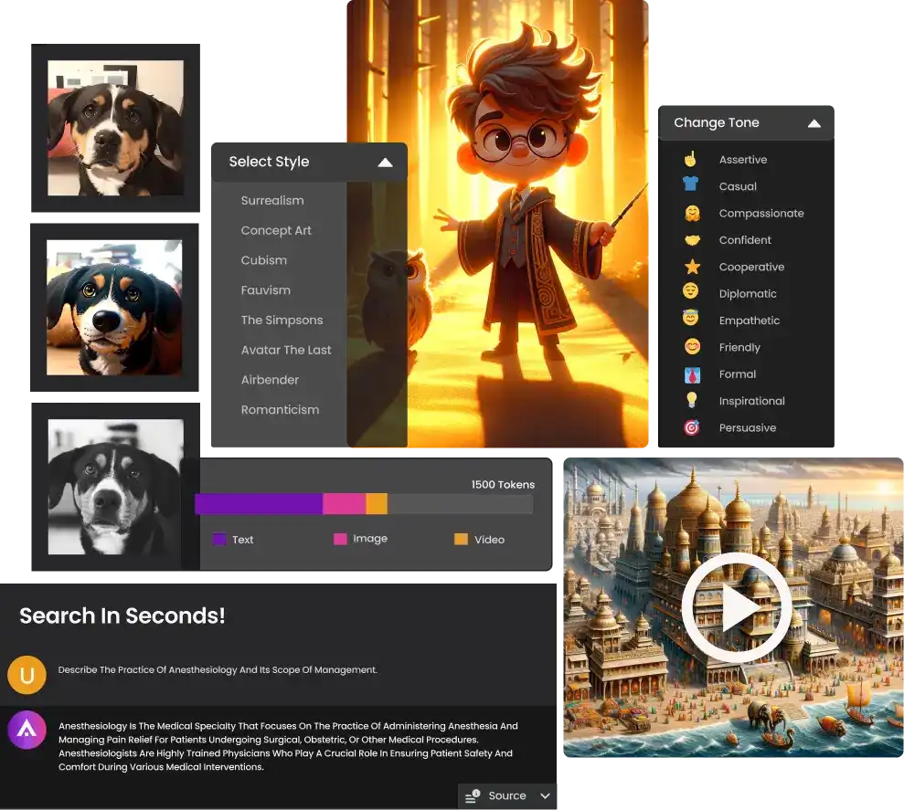Select the Casual tone label
Viewport: 904px width, 810px height.
pyautogui.click(x=738, y=186)
